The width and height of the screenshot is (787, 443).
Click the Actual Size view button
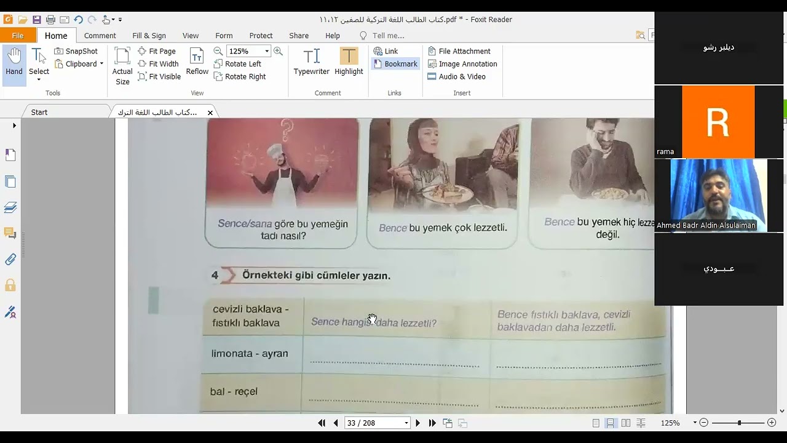pos(122,66)
